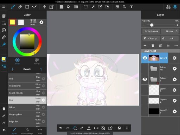Image resolution: width=180 pixels, height=135 pixels.
Task: Select the Text tool
Action: (131, 7)
